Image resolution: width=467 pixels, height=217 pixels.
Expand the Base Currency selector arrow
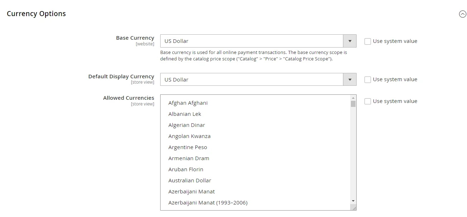349,41
